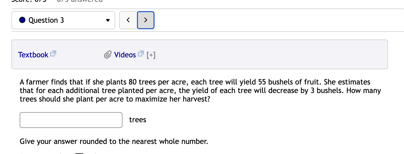This screenshot has height=154, width=404.
Task: Select the left chevron navigation icon
Action: tap(128, 20)
